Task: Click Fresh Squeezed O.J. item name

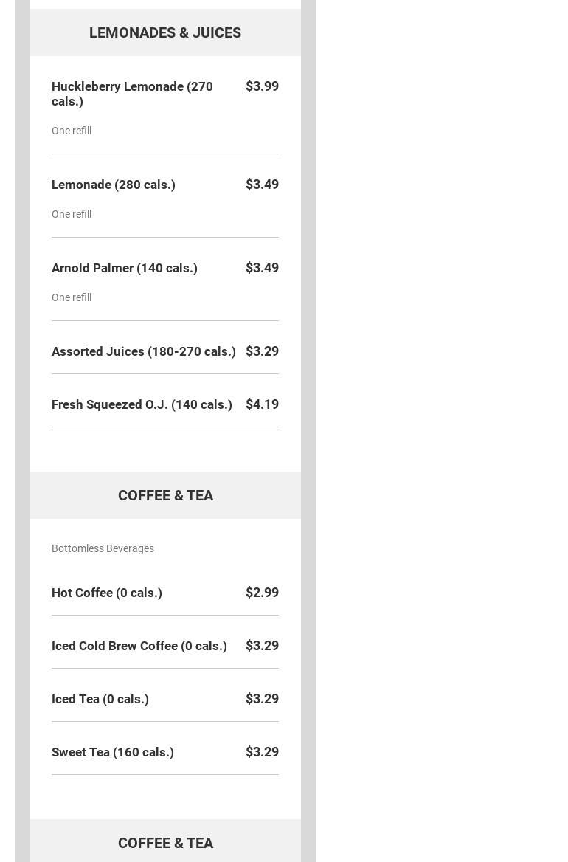Action: (142, 404)
